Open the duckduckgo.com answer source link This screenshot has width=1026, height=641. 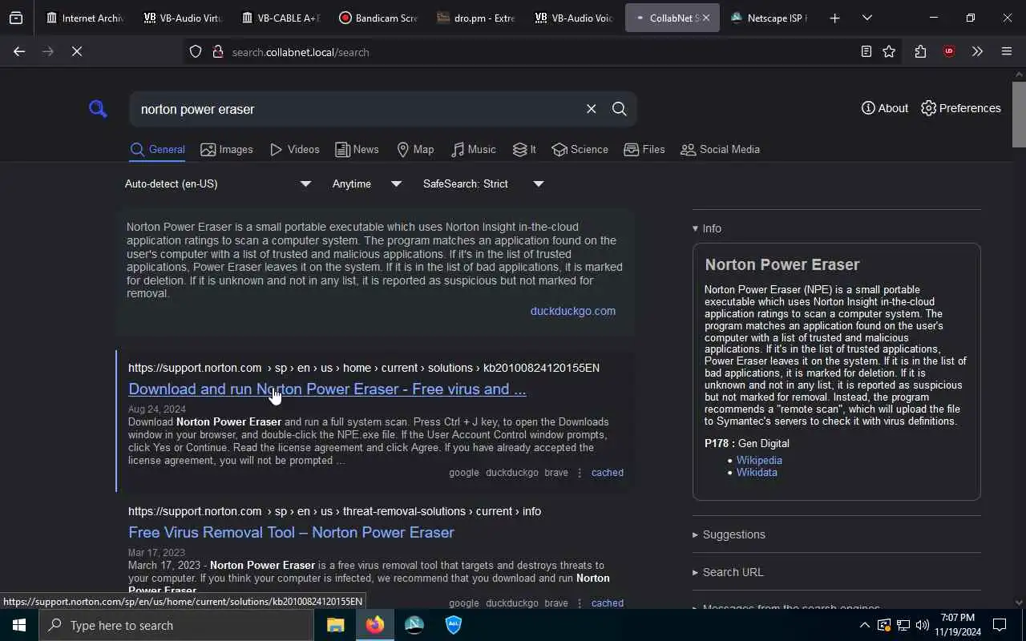pos(573,311)
